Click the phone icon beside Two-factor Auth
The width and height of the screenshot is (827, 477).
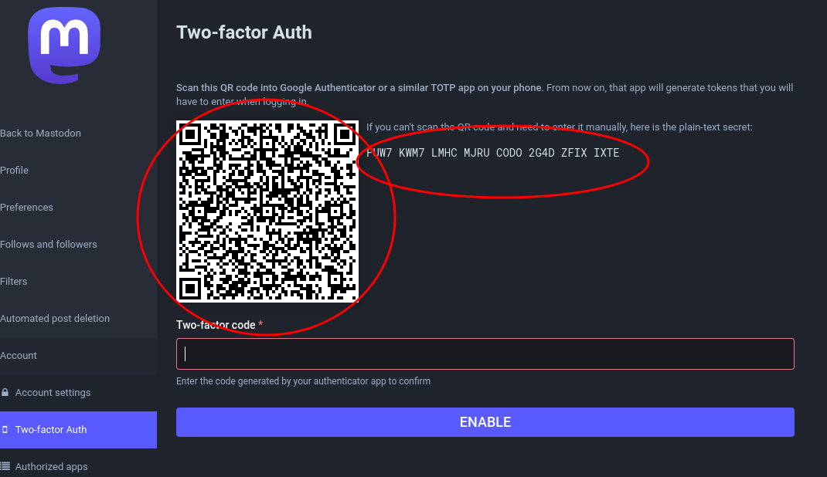click(5, 430)
